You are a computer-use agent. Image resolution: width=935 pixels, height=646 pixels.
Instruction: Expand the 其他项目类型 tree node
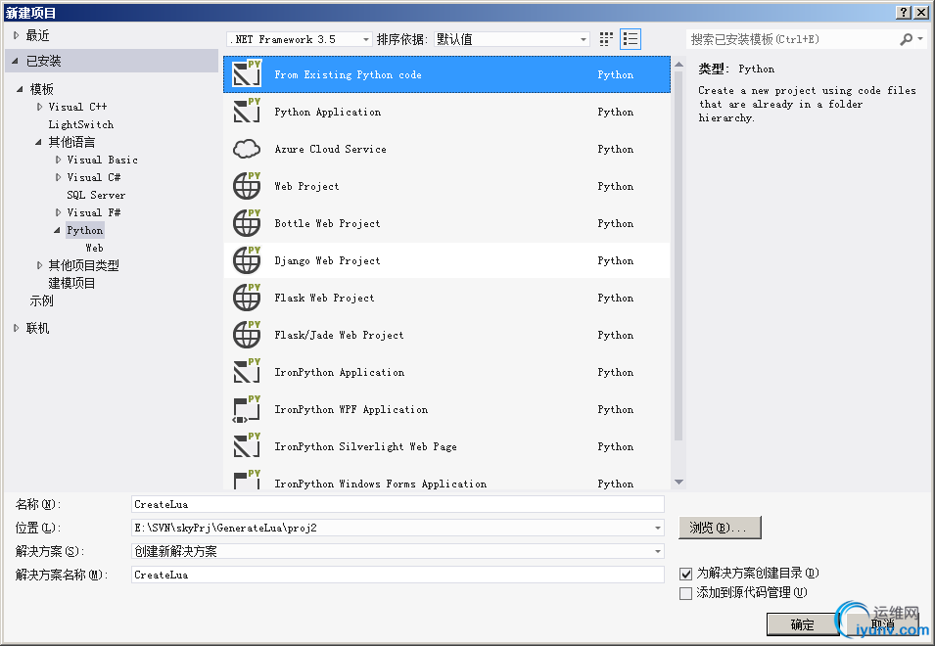coord(39,265)
